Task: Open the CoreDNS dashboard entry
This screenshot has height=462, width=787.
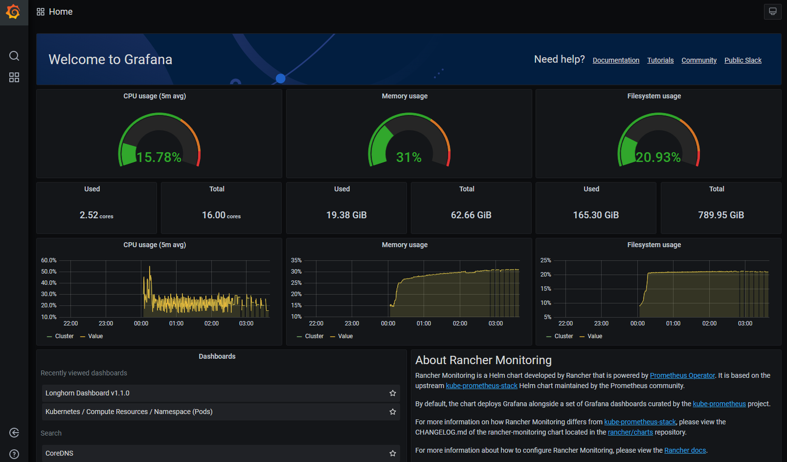Action: click(x=221, y=454)
